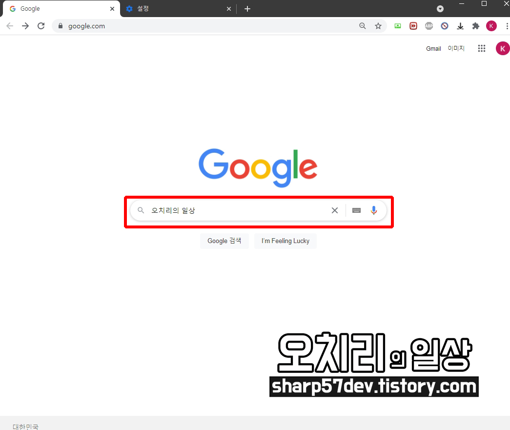Switch to the Google tab
The height and width of the screenshot is (430, 510).
click(61, 9)
